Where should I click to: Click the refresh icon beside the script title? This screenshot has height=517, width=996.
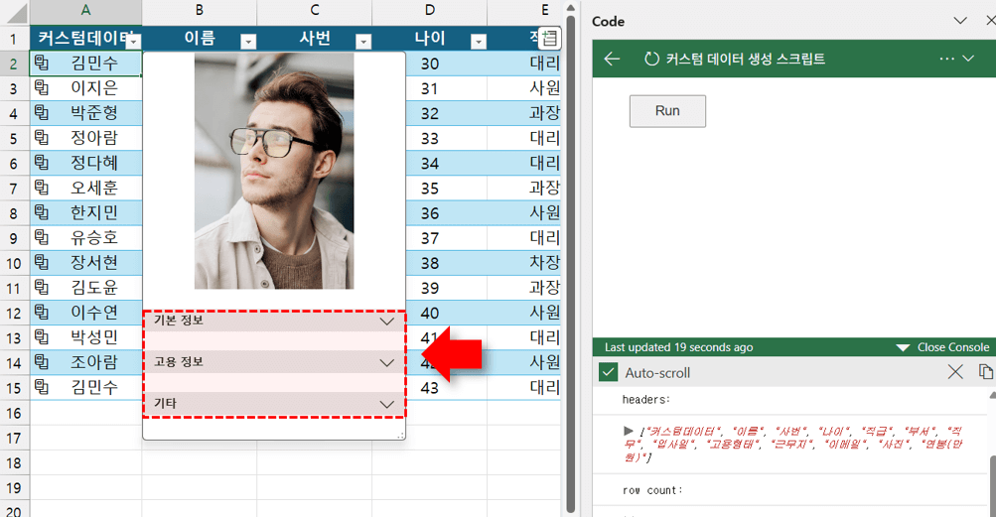tap(652, 59)
